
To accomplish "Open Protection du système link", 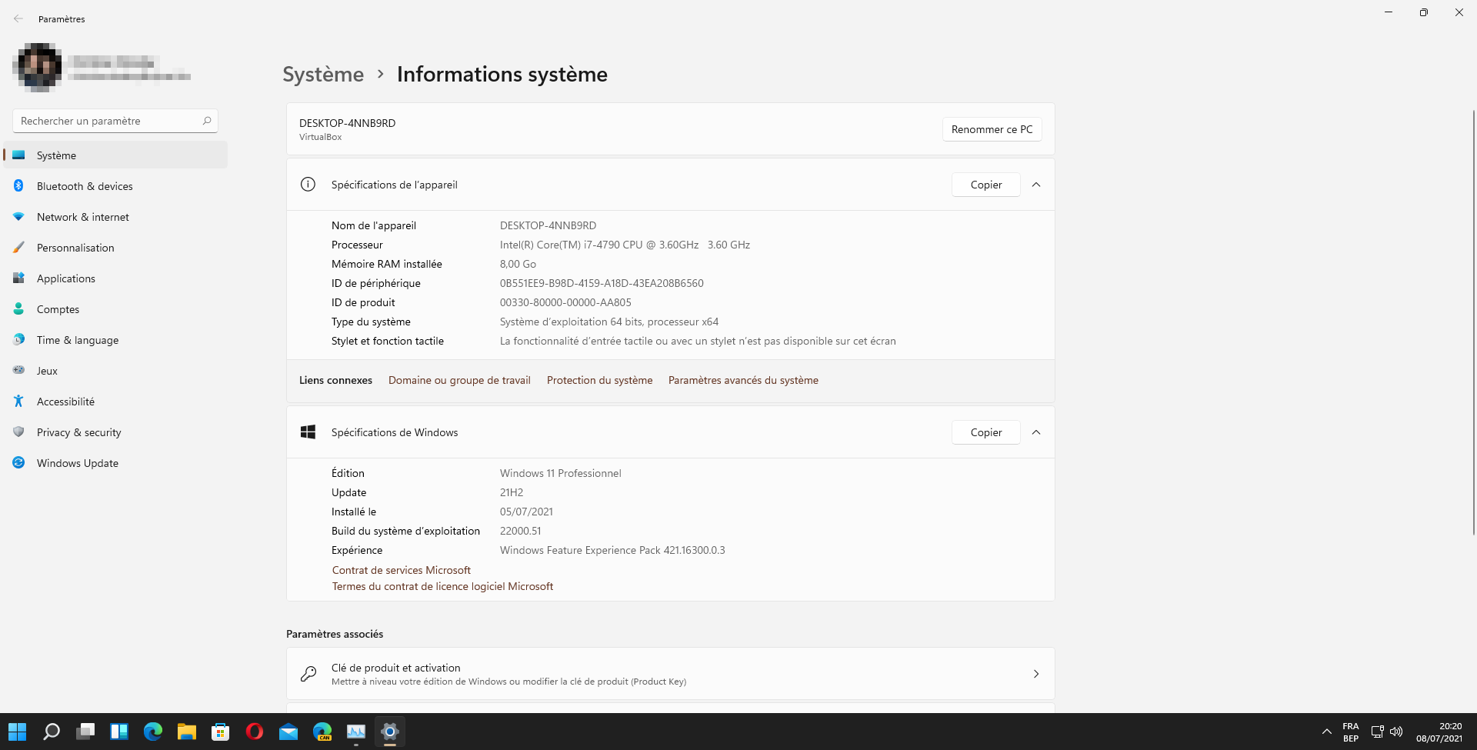I will (599, 380).
